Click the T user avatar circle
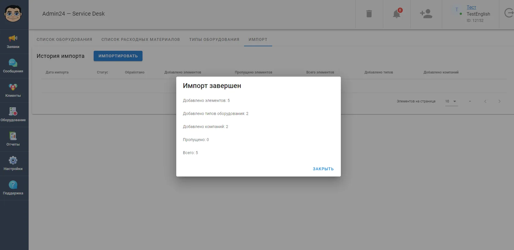 (x=457, y=10)
